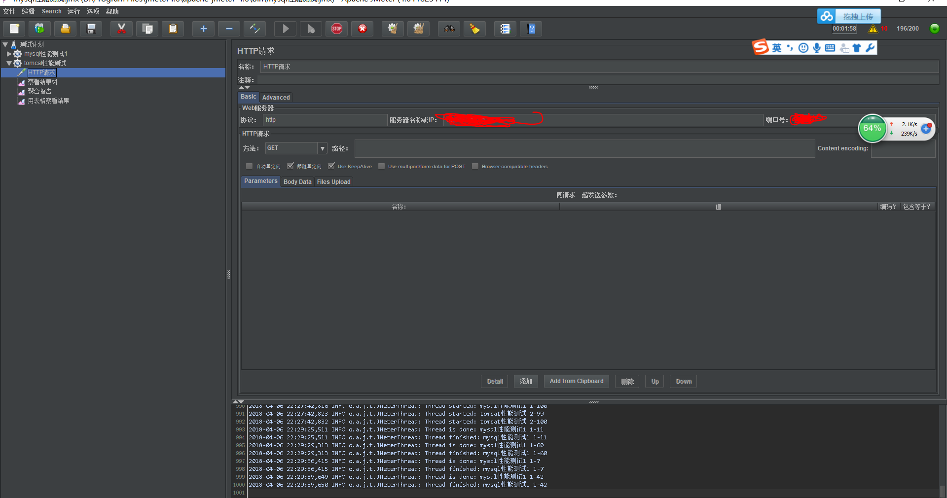Screen dimensions: 947x498
Task: Click the Copy toolbar icon
Action: tap(147, 29)
